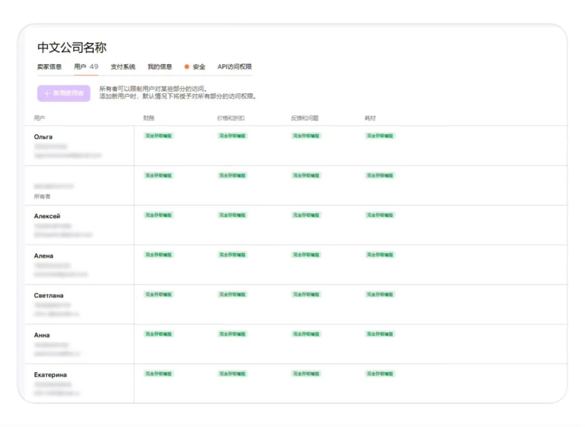Viewport: 585px width, 427px height.
Task: Select Анна's 价格和折扣 permission badge
Action: click(233, 334)
